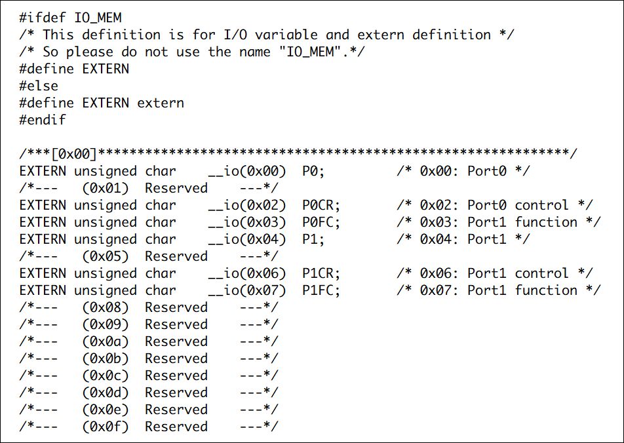Click the comment '0x02: Port0 control'
The width and height of the screenshot is (624, 443).
pos(495,205)
